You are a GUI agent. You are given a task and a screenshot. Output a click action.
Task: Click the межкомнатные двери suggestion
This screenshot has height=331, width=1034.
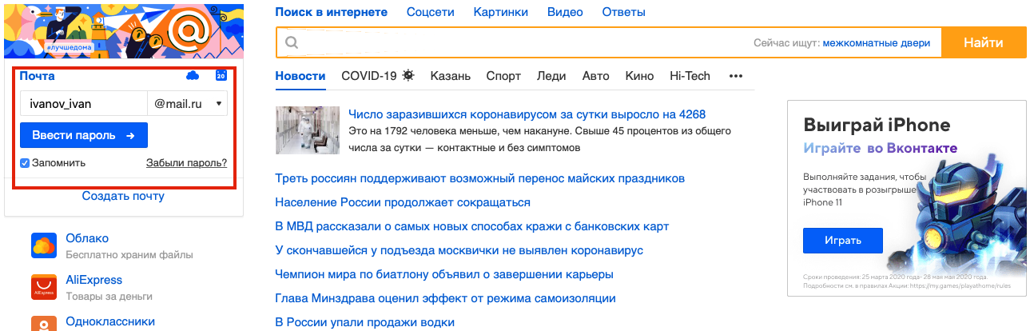(x=877, y=43)
